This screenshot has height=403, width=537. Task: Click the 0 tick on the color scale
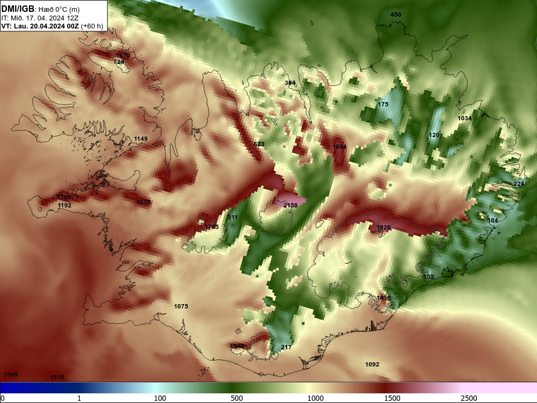point(3,398)
